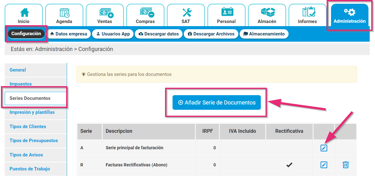
Task: Go to Tipos de Clientes settings
Action: (x=28, y=127)
